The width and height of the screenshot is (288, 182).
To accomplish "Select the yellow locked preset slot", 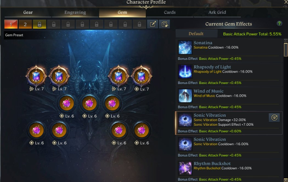I will tap(40, 24).
